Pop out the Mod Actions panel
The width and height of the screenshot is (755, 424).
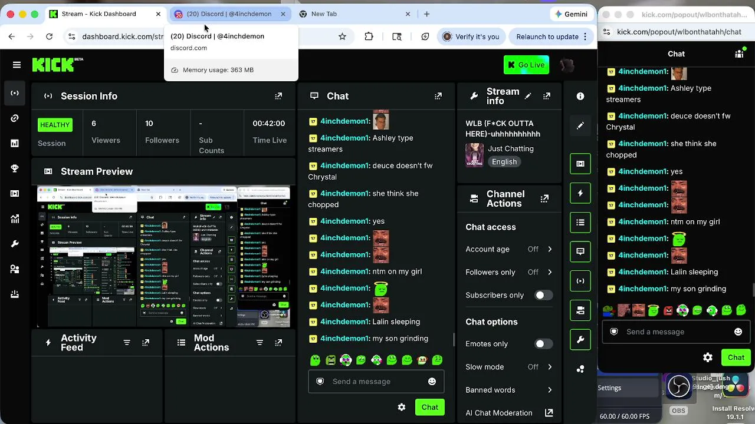click(x=278, y=343)
